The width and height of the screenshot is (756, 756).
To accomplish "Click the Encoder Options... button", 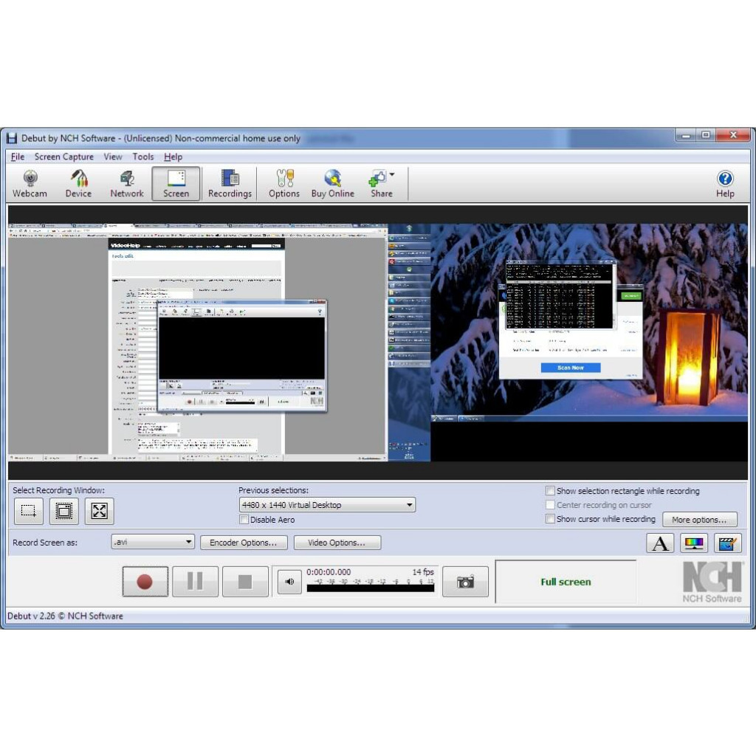I will [244, 543].
